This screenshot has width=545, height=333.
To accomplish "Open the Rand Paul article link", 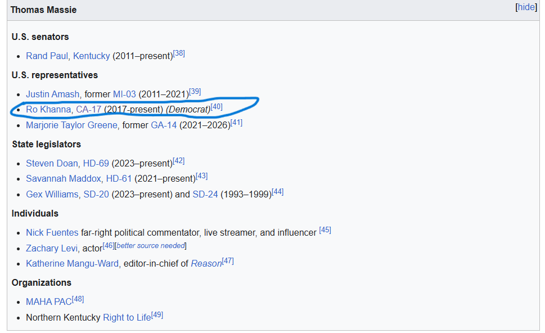I will tap(47, 56).
